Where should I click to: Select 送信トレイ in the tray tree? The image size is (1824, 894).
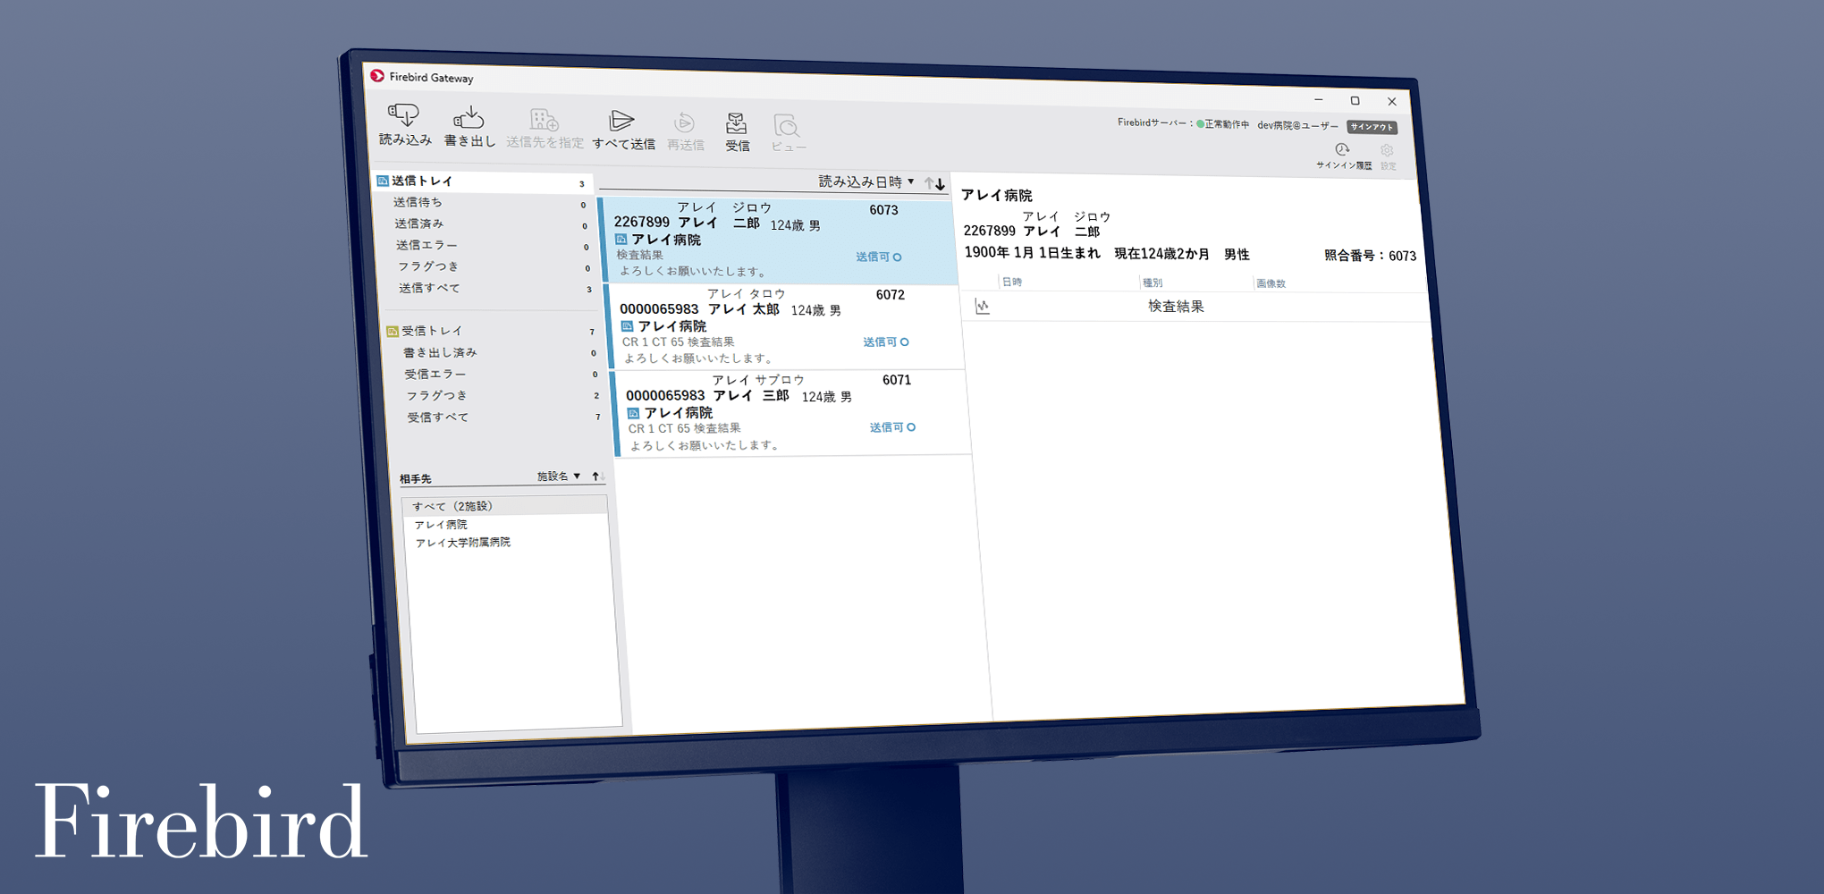482,181
